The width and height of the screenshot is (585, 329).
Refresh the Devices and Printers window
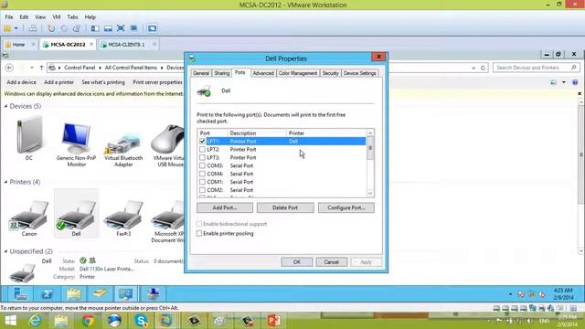coord(483,68)
